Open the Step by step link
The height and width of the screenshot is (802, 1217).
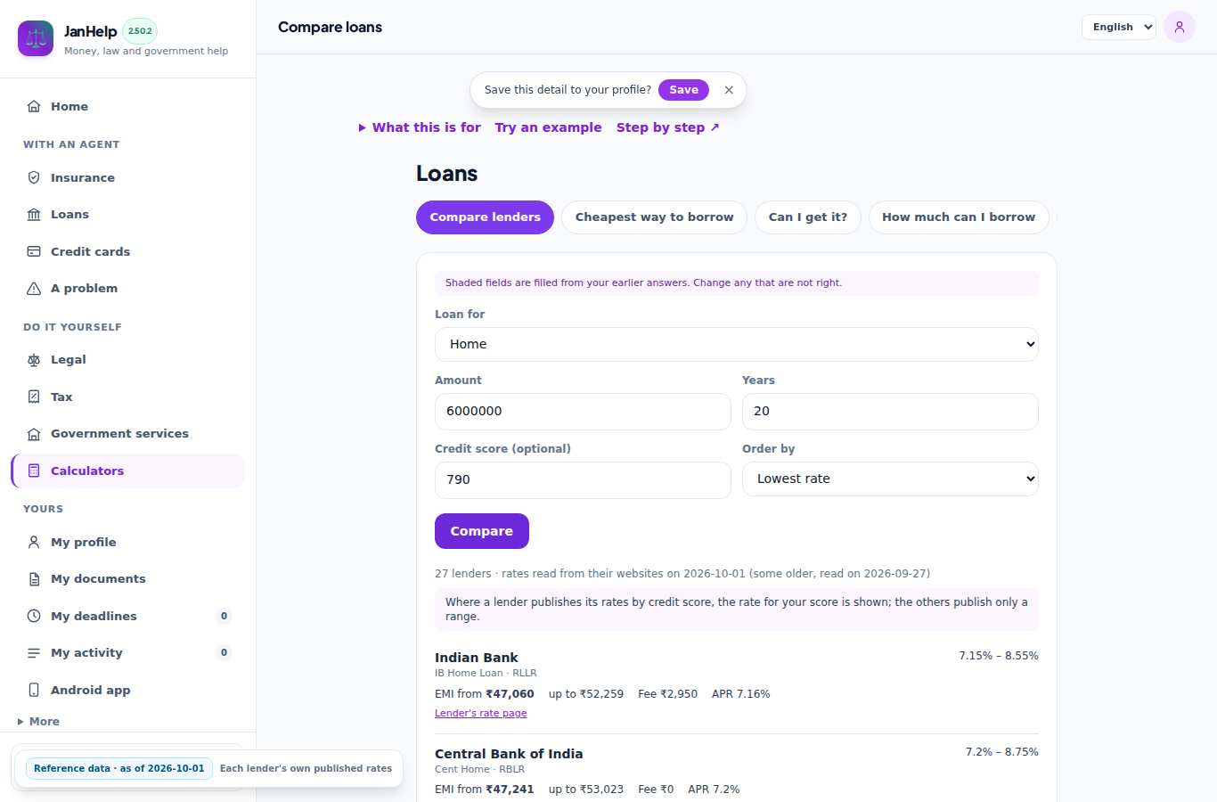(668, 127)
